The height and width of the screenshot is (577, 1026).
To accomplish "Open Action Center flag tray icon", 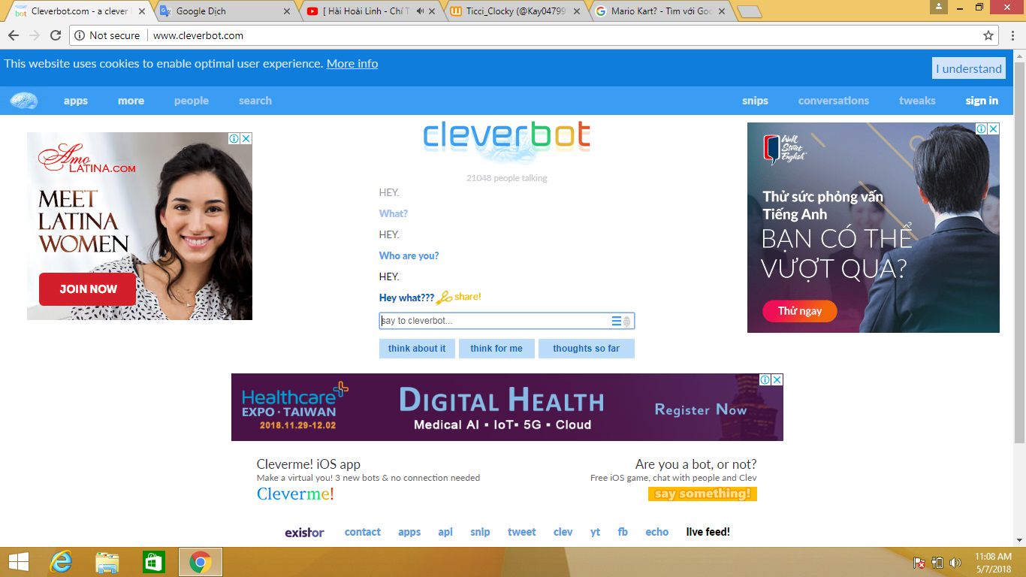I will pos(919,563).
